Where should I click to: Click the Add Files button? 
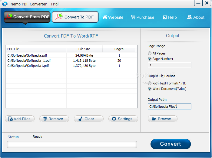pos(20,119)
